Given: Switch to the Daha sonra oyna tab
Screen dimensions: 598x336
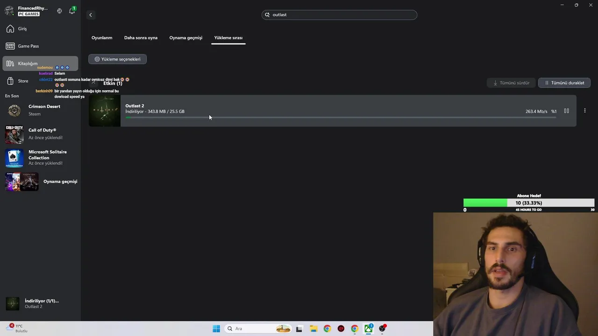Looking at the screenshot, I should pyautogui.click(x=141, y=38).
